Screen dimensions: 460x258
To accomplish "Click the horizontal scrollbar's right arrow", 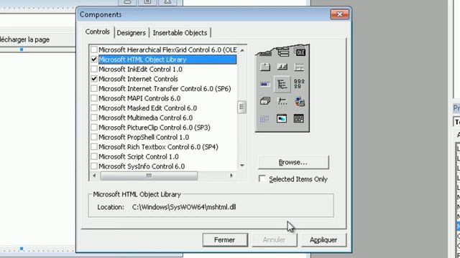I will click(x=231, y=176).
